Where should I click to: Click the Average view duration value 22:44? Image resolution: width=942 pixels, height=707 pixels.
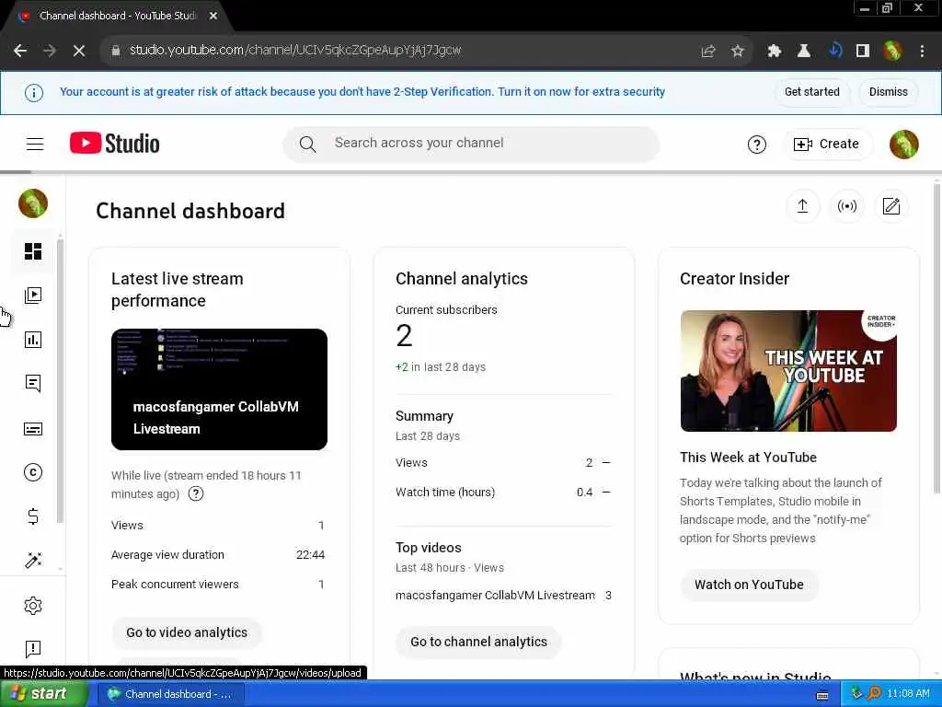tap(310, 555)
